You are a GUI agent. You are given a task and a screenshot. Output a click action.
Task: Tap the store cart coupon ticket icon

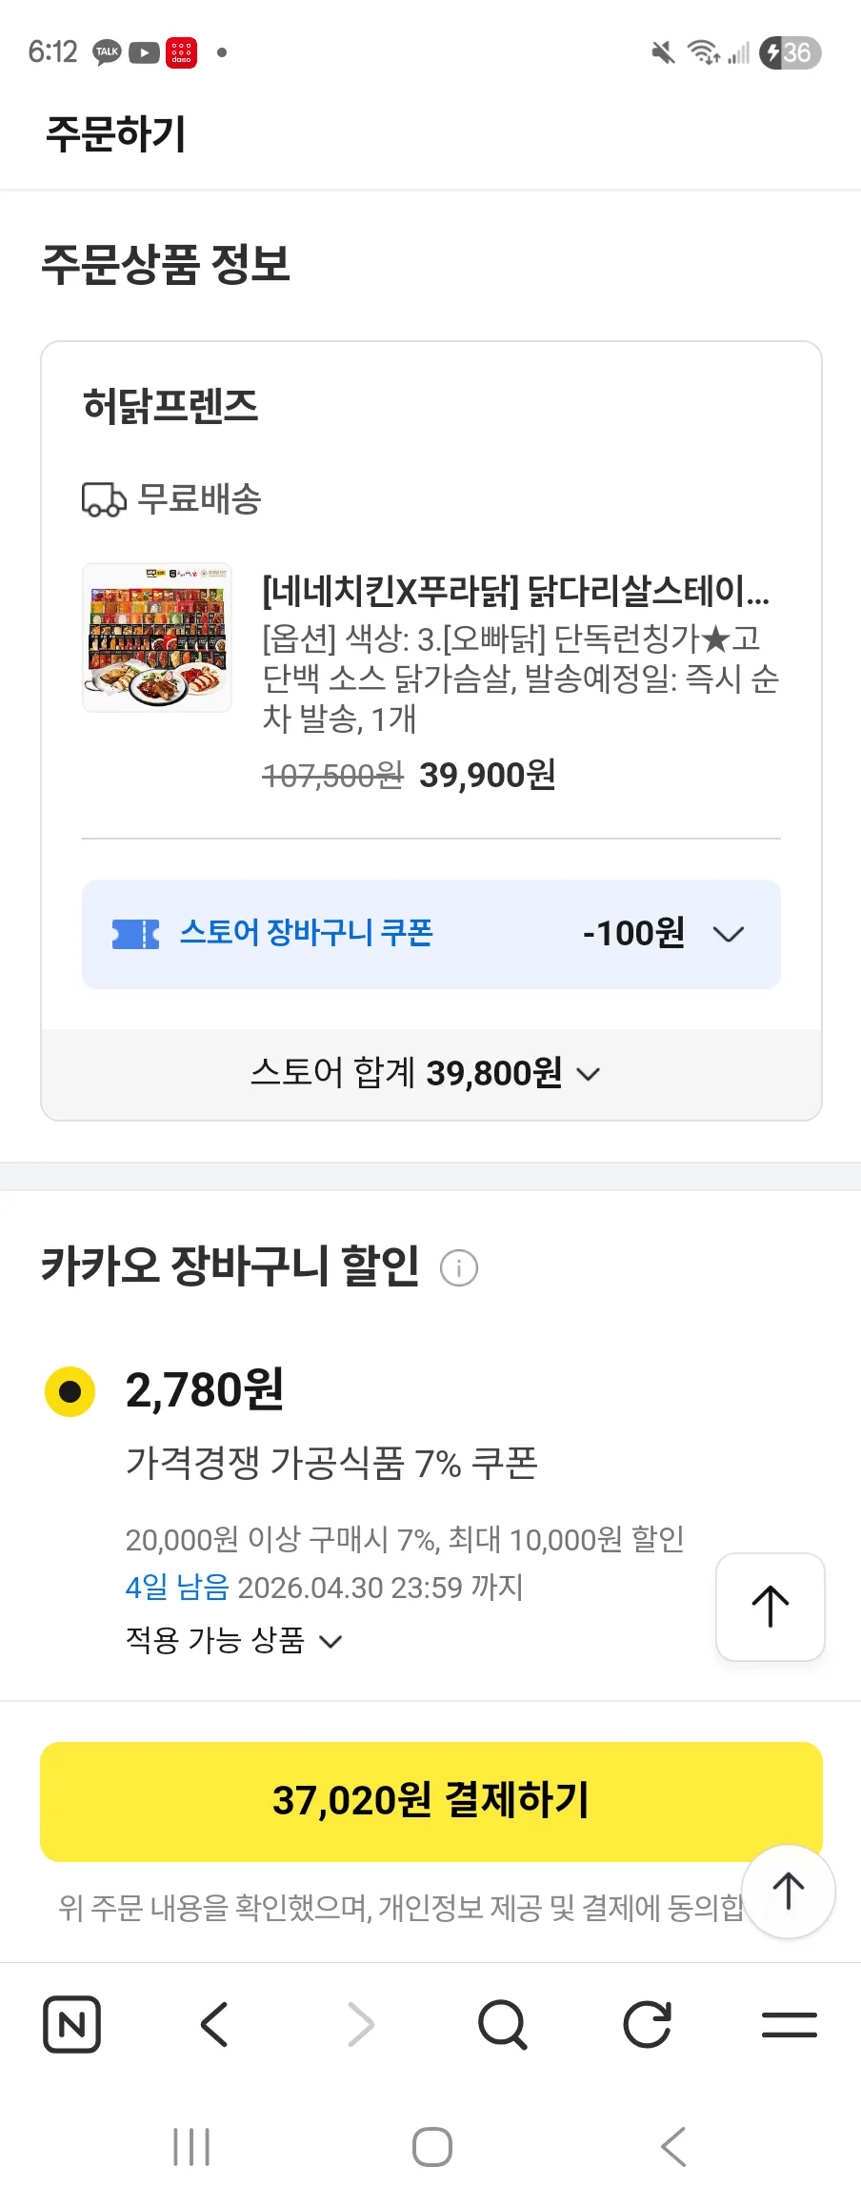click(x=135, y=934)
